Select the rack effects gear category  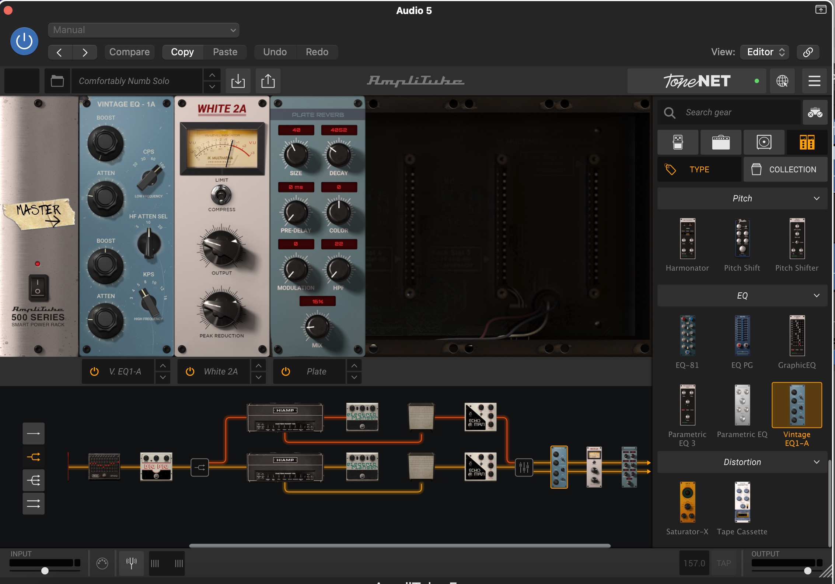[807, 142]
